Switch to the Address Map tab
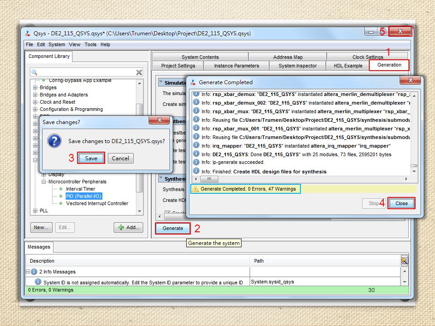 pyautogui.click(x=288, y=57)
